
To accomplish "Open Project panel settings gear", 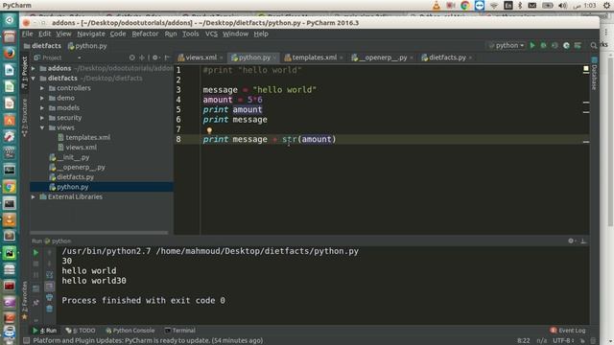I will pyautogui.click(x=155, y=57).
